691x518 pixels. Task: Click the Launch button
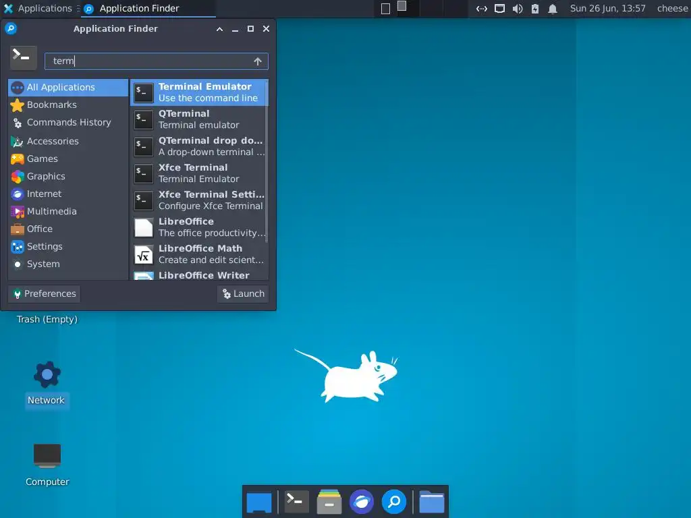[x=243, y=294]
